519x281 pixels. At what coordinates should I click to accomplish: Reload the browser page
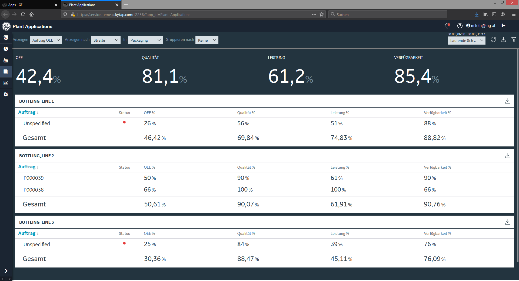click(x=23, y=14)
